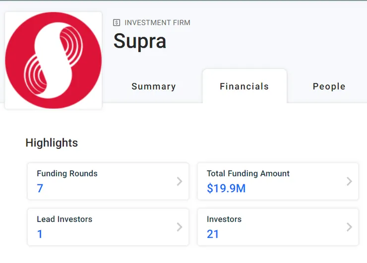
Task: Open the $19.9M total funding value
Action: click(226, 189)
